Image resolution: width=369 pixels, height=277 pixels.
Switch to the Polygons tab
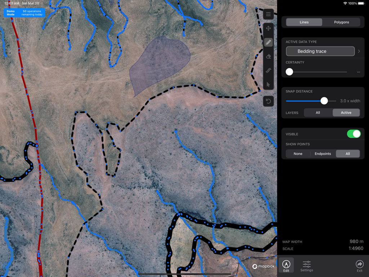(341, 22)
